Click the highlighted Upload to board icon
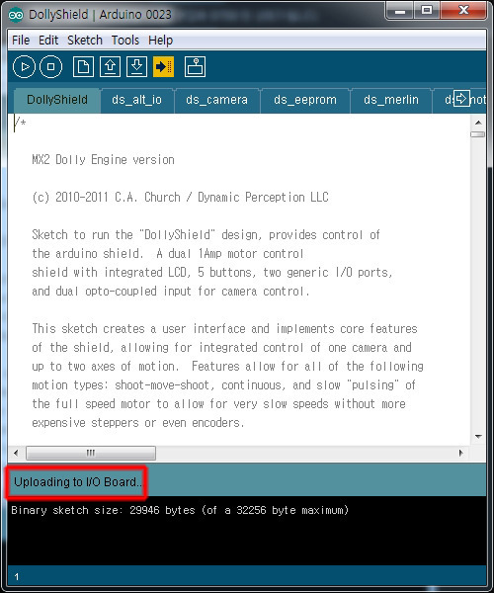 163,67
